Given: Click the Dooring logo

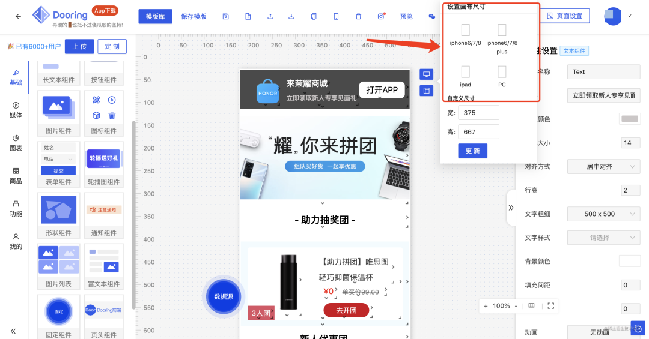Looking at the screenshot, I should pos(61,15).
